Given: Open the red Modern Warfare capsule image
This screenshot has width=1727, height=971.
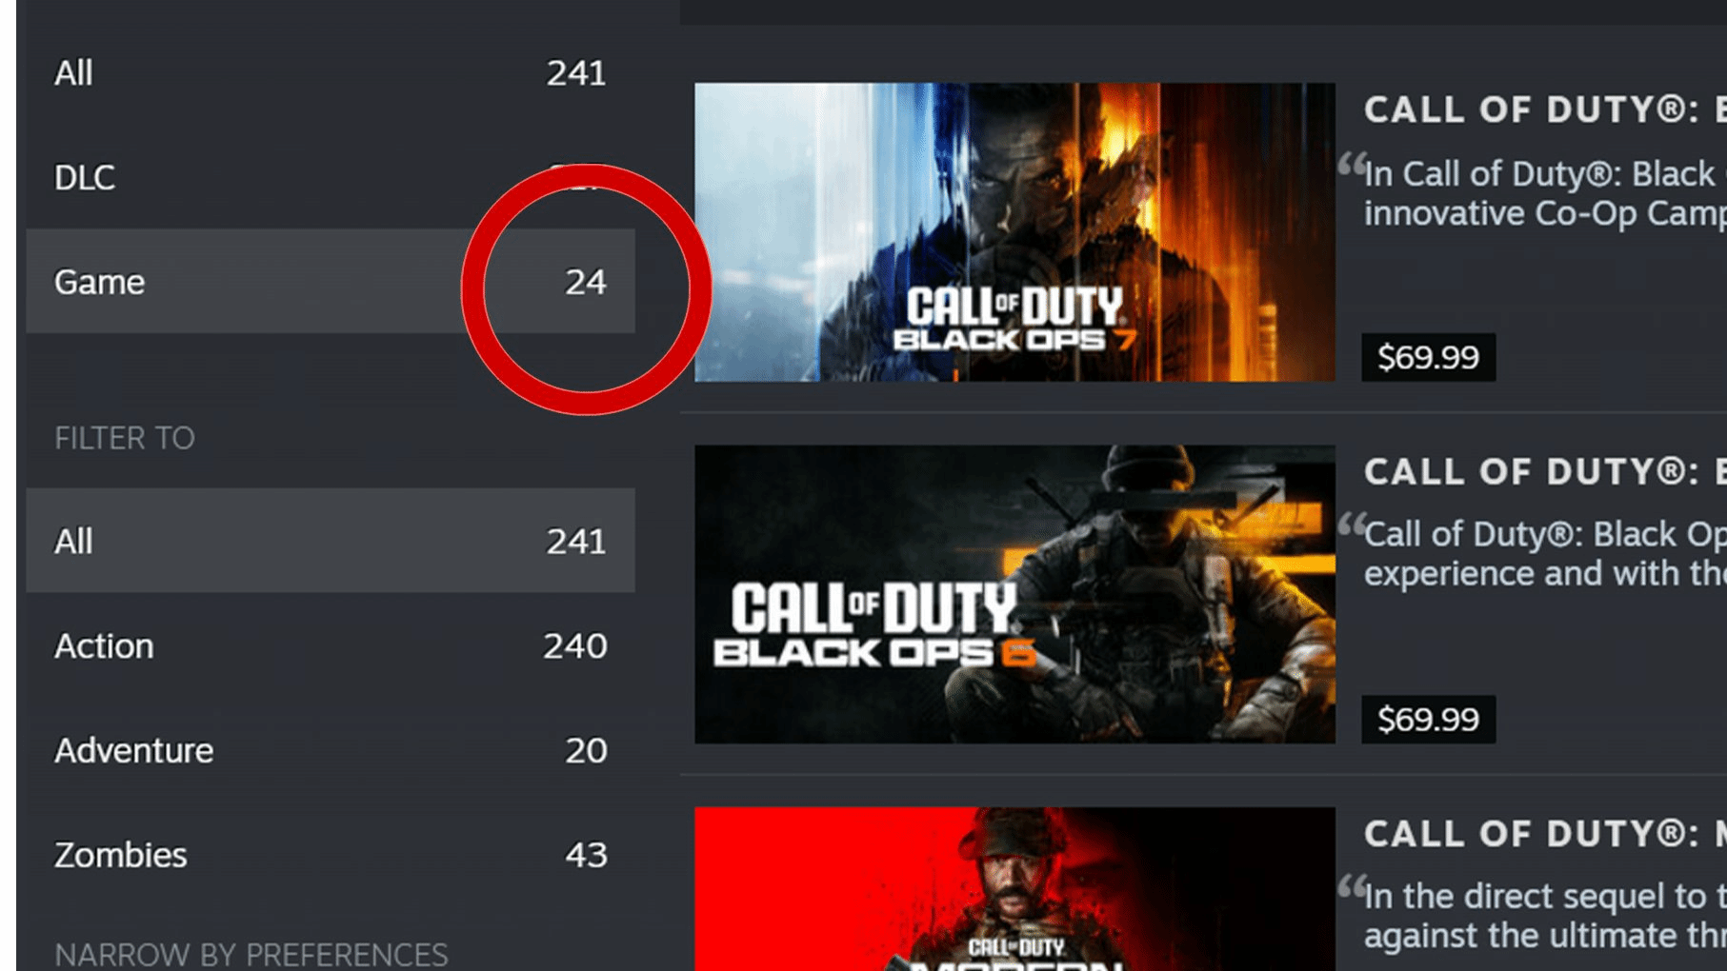Looking at the screenshot, I should [1014, 889].
